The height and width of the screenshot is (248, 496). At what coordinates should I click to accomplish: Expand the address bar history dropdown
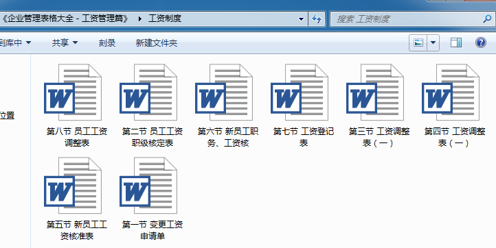(x=301, y=19)
